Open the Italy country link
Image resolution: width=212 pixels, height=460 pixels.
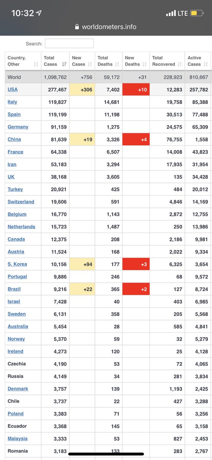pyautogui.click(x=12, y=102)
